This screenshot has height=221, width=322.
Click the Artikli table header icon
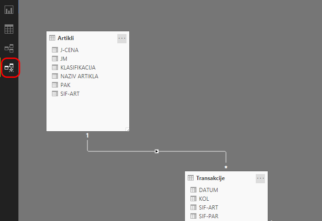click(52, 38)
